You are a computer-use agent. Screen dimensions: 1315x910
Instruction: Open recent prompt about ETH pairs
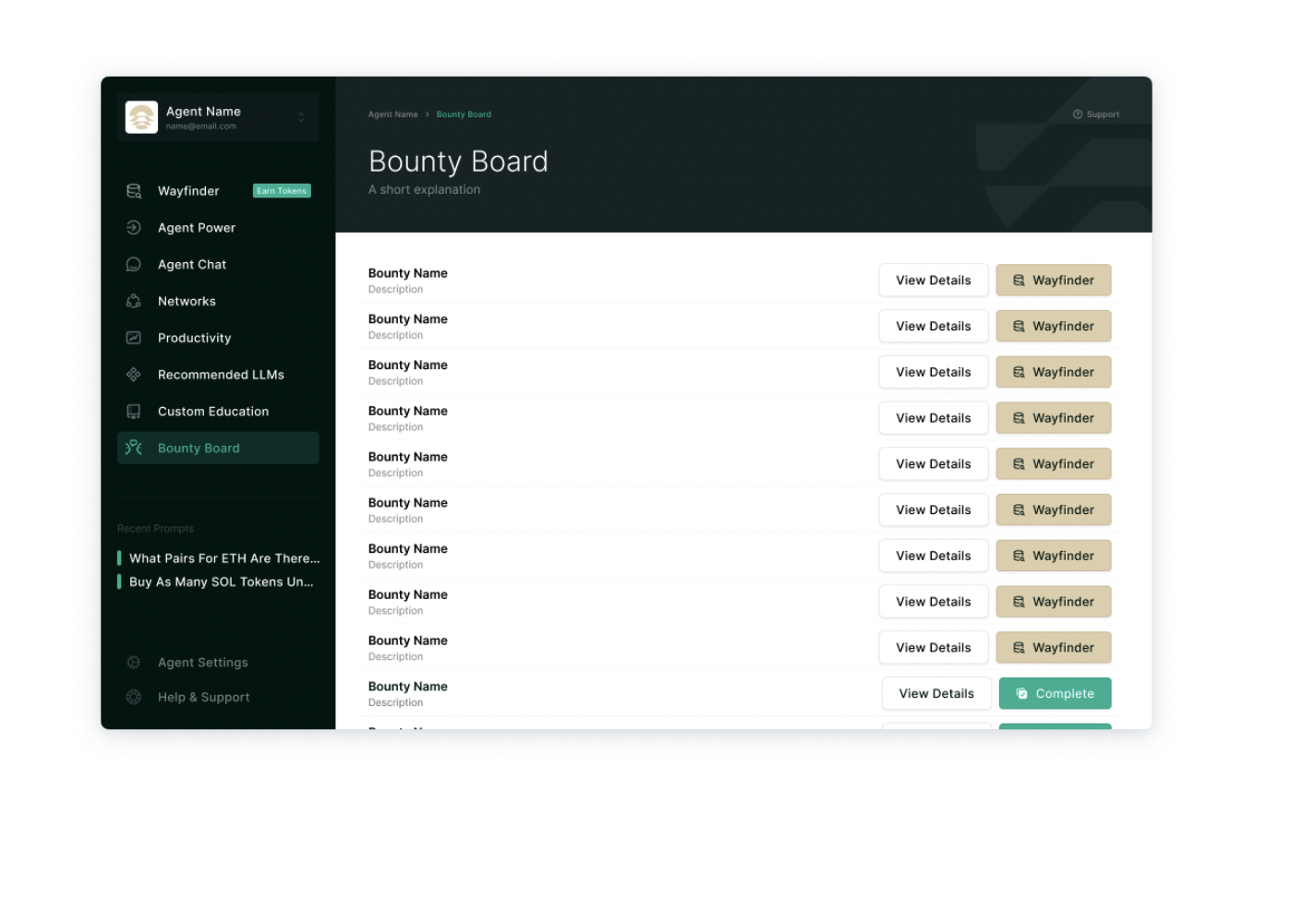[x=223, y=558]
